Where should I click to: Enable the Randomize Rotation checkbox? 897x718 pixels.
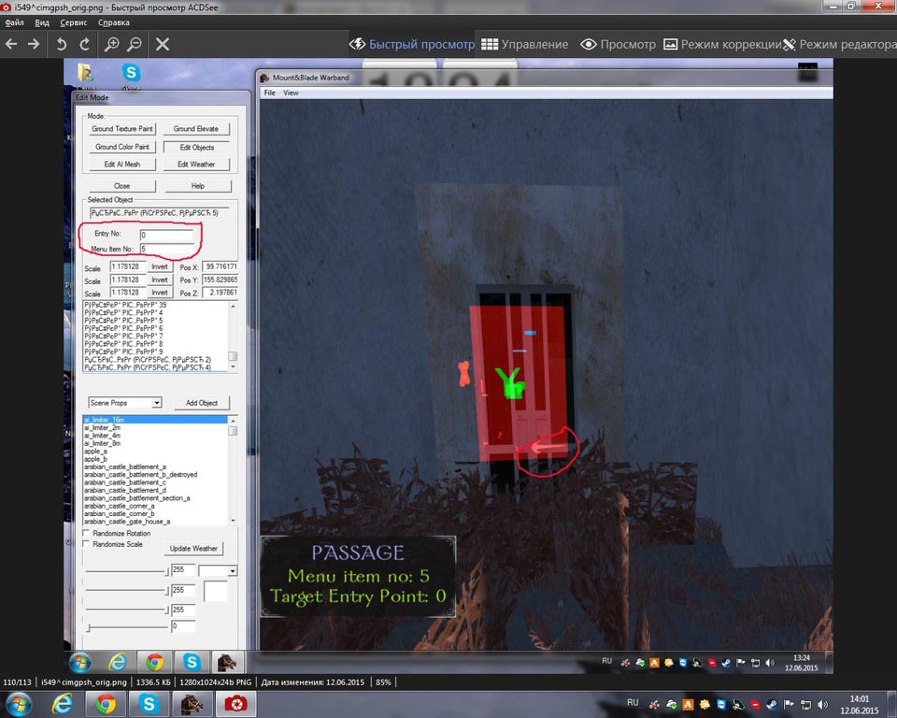point(87,534)
